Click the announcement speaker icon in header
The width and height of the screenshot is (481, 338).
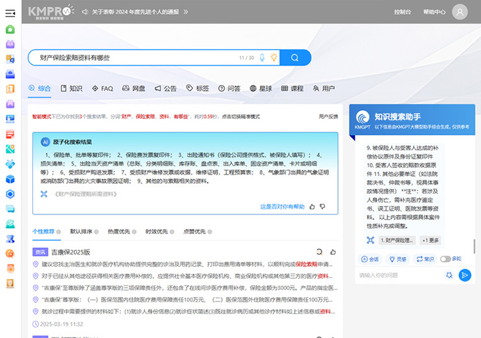[85, 12]
